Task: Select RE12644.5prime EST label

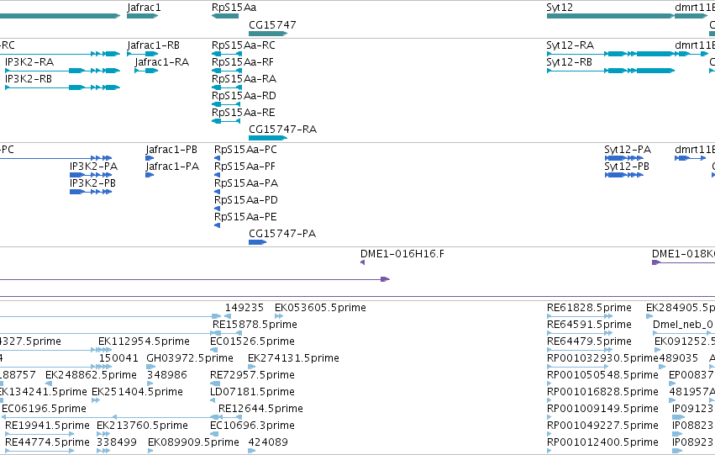Action: coord(260,409)
